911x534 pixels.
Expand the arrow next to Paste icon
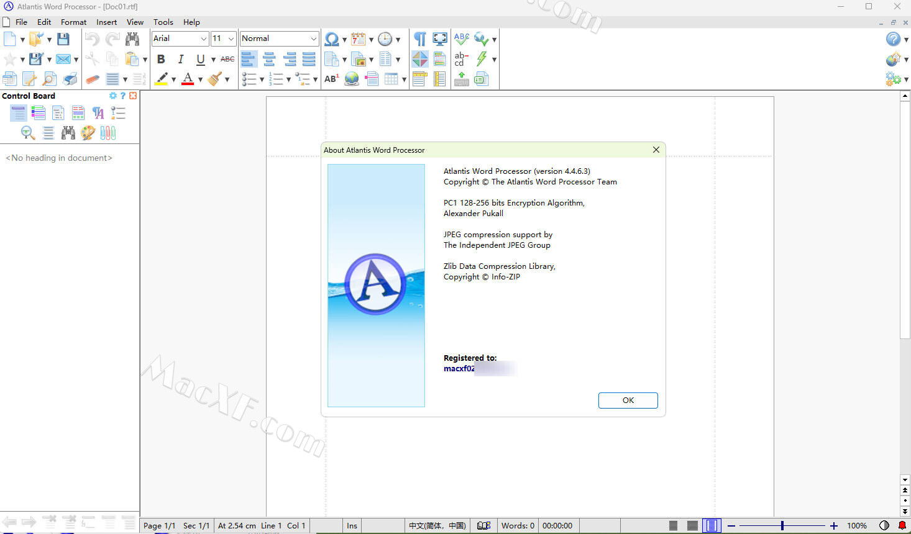(145, 60)
